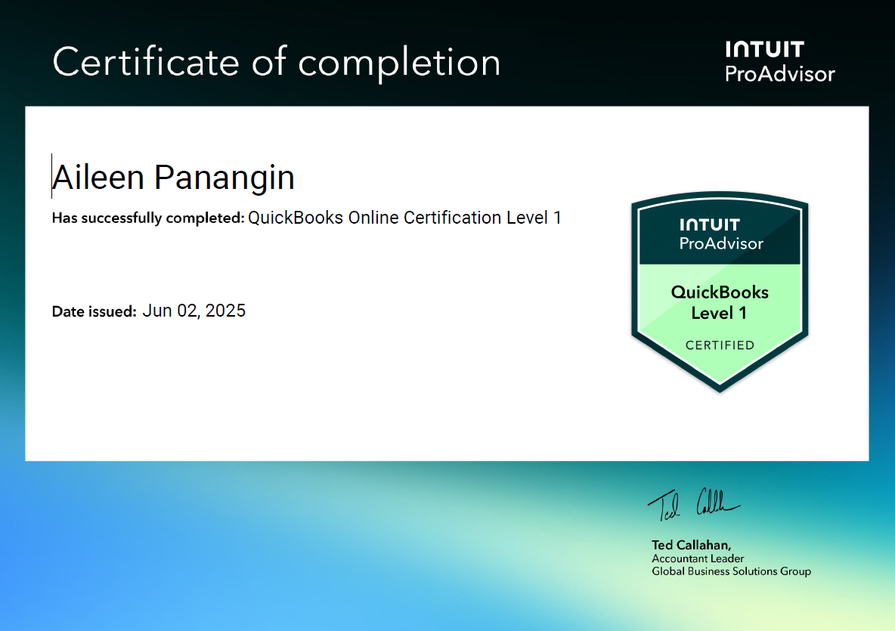Click the Global Business Solutions Group text
The image size is (895, 631).
[x=731, y=572]
